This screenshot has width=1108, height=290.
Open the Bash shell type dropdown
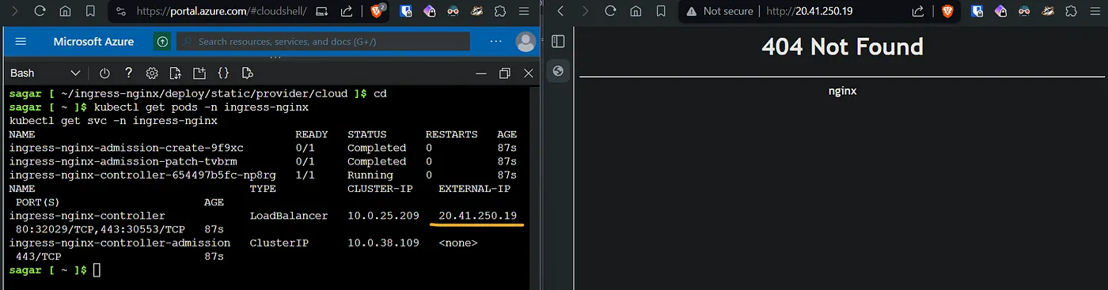[45, 73]
